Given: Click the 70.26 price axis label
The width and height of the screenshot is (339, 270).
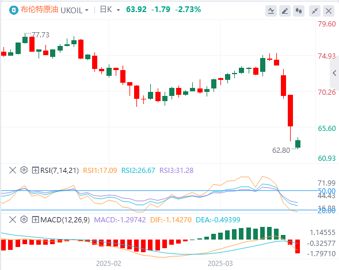Looking at the screenshot, I should pyautogui.click(x=327, y=92).
